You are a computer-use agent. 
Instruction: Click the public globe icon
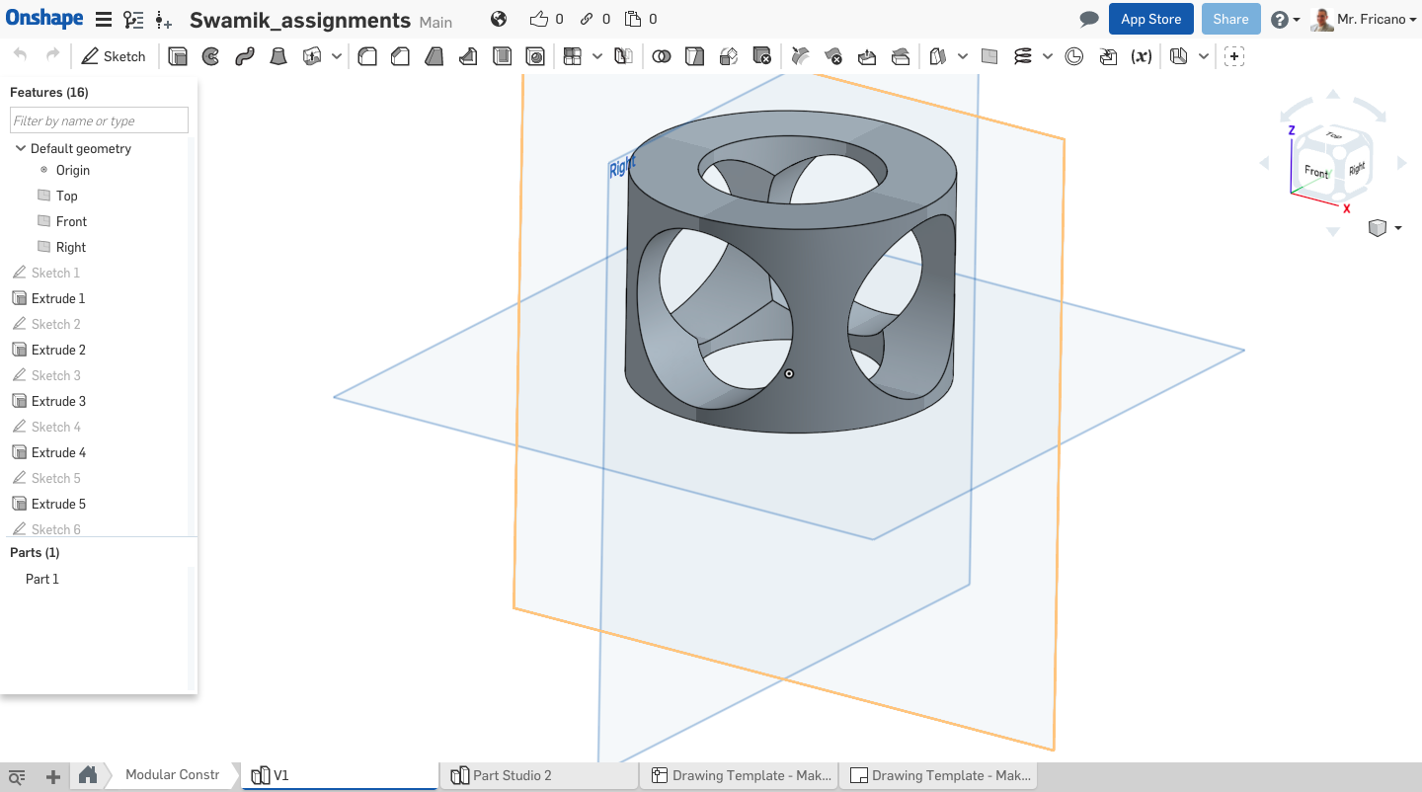499,19
